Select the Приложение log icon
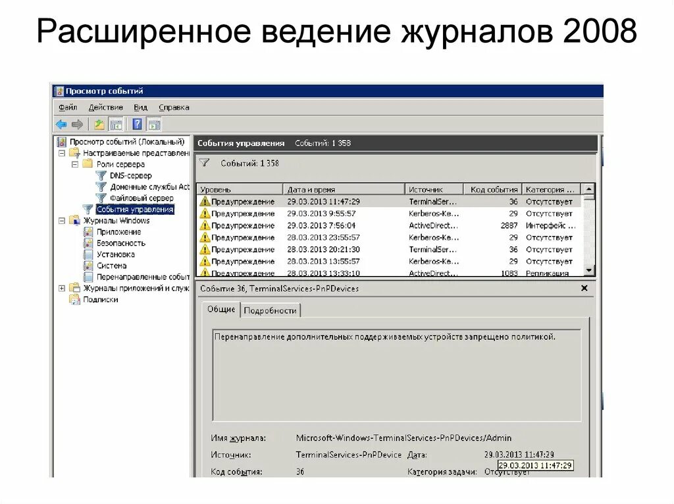Screen dimensions: 674x504 pos(88,233)
